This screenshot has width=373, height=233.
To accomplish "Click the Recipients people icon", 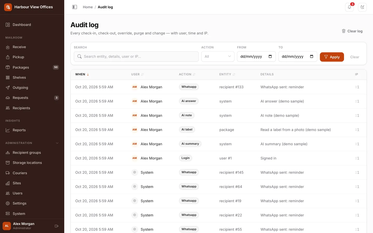I will pos(8,108).
